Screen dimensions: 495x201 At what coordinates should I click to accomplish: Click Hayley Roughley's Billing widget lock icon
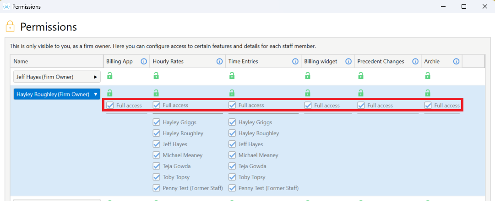click(307, 93)
